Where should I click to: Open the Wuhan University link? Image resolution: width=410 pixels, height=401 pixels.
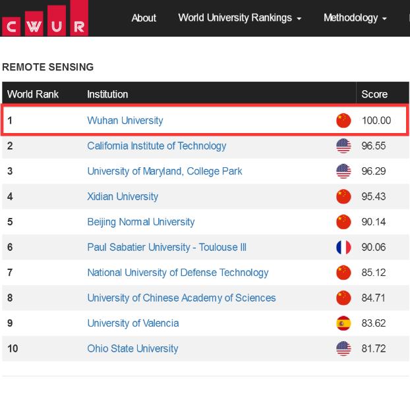click(125, 120)
